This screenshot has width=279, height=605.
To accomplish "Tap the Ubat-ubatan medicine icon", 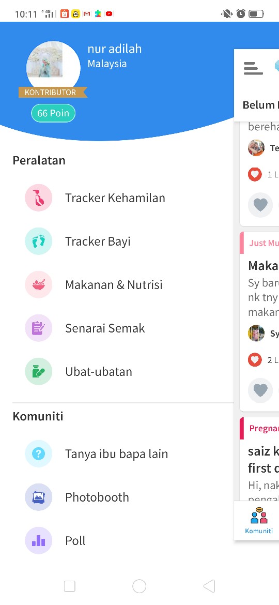I will point(39,372).
